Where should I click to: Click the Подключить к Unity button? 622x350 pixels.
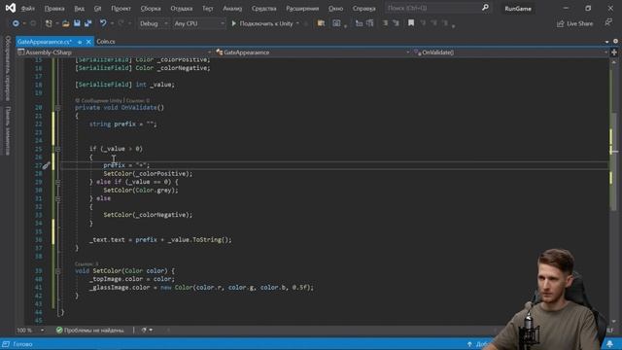[262, 23]
